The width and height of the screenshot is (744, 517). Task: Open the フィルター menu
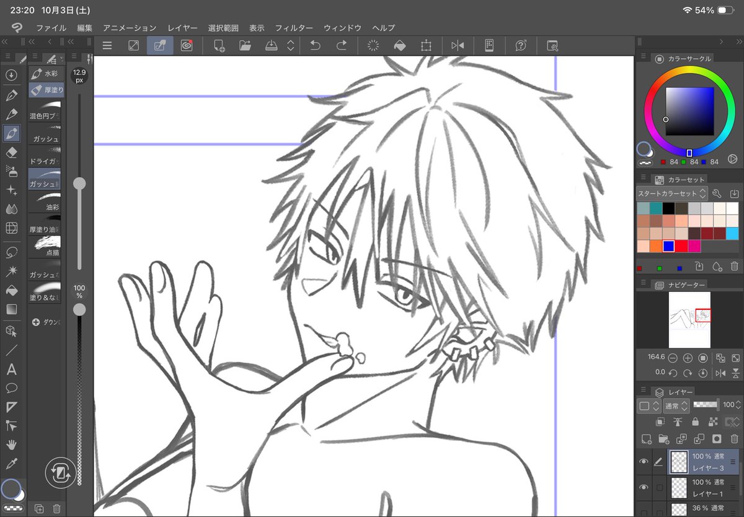pos(294,28)
